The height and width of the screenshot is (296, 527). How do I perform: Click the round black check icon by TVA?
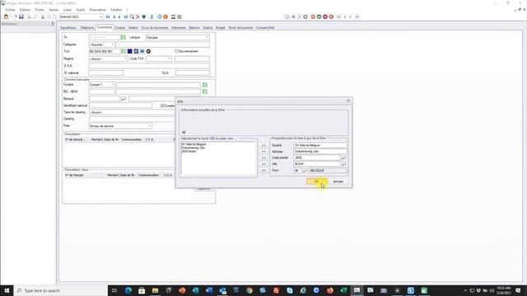148,51
